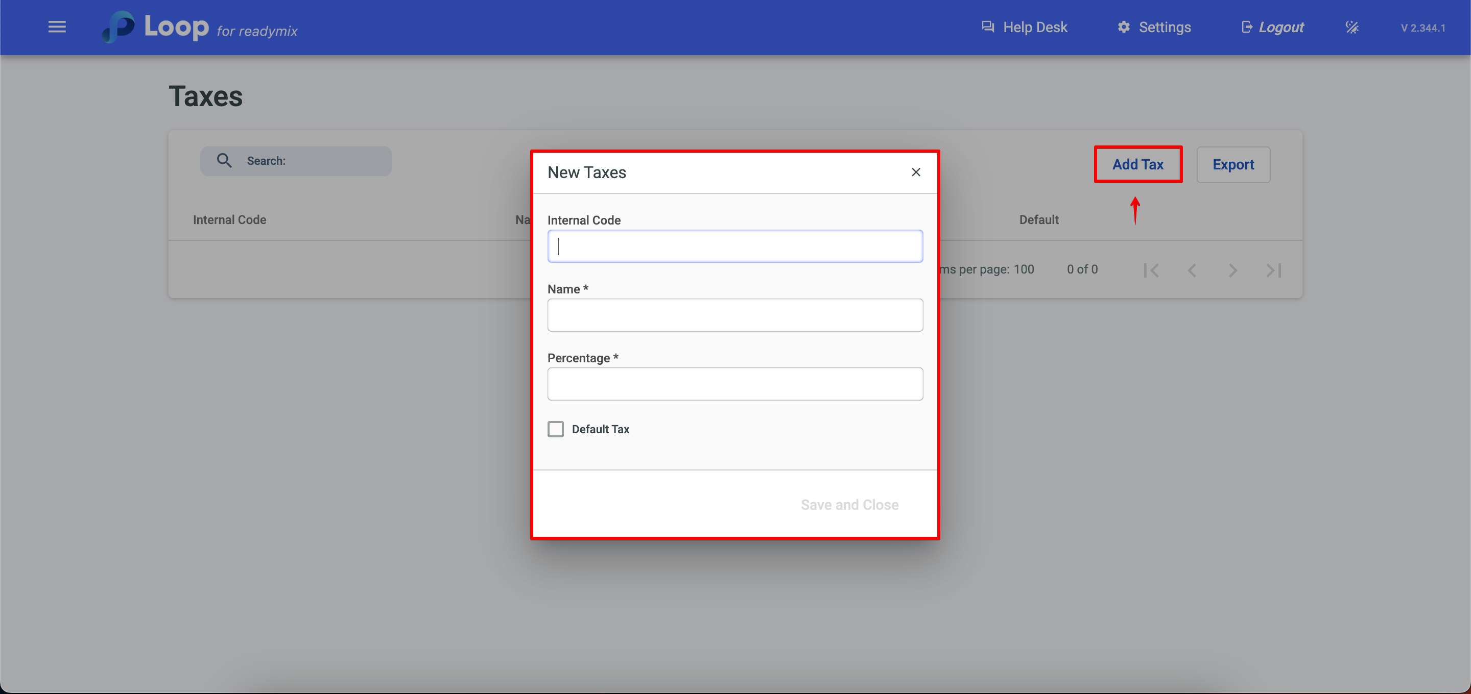Click the Add Tax button
This screenshot has height=694, width=1471.
pos(1137,164)
